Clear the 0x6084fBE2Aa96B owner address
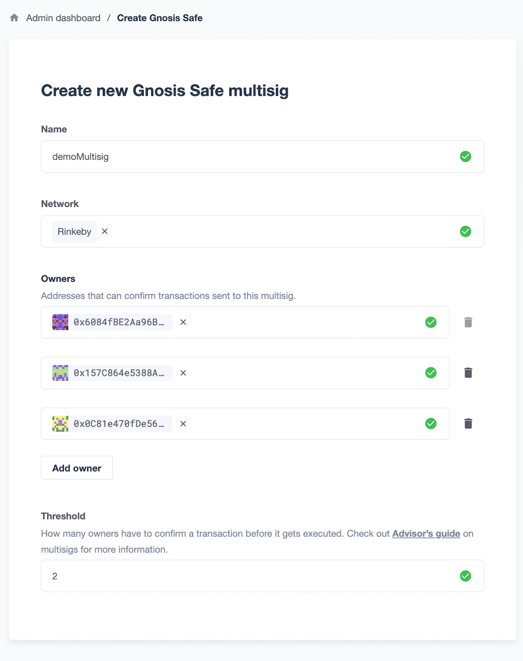523x661 pixels. coord(183,322)
